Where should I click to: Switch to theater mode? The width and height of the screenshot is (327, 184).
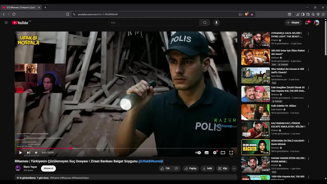(223, 153)
